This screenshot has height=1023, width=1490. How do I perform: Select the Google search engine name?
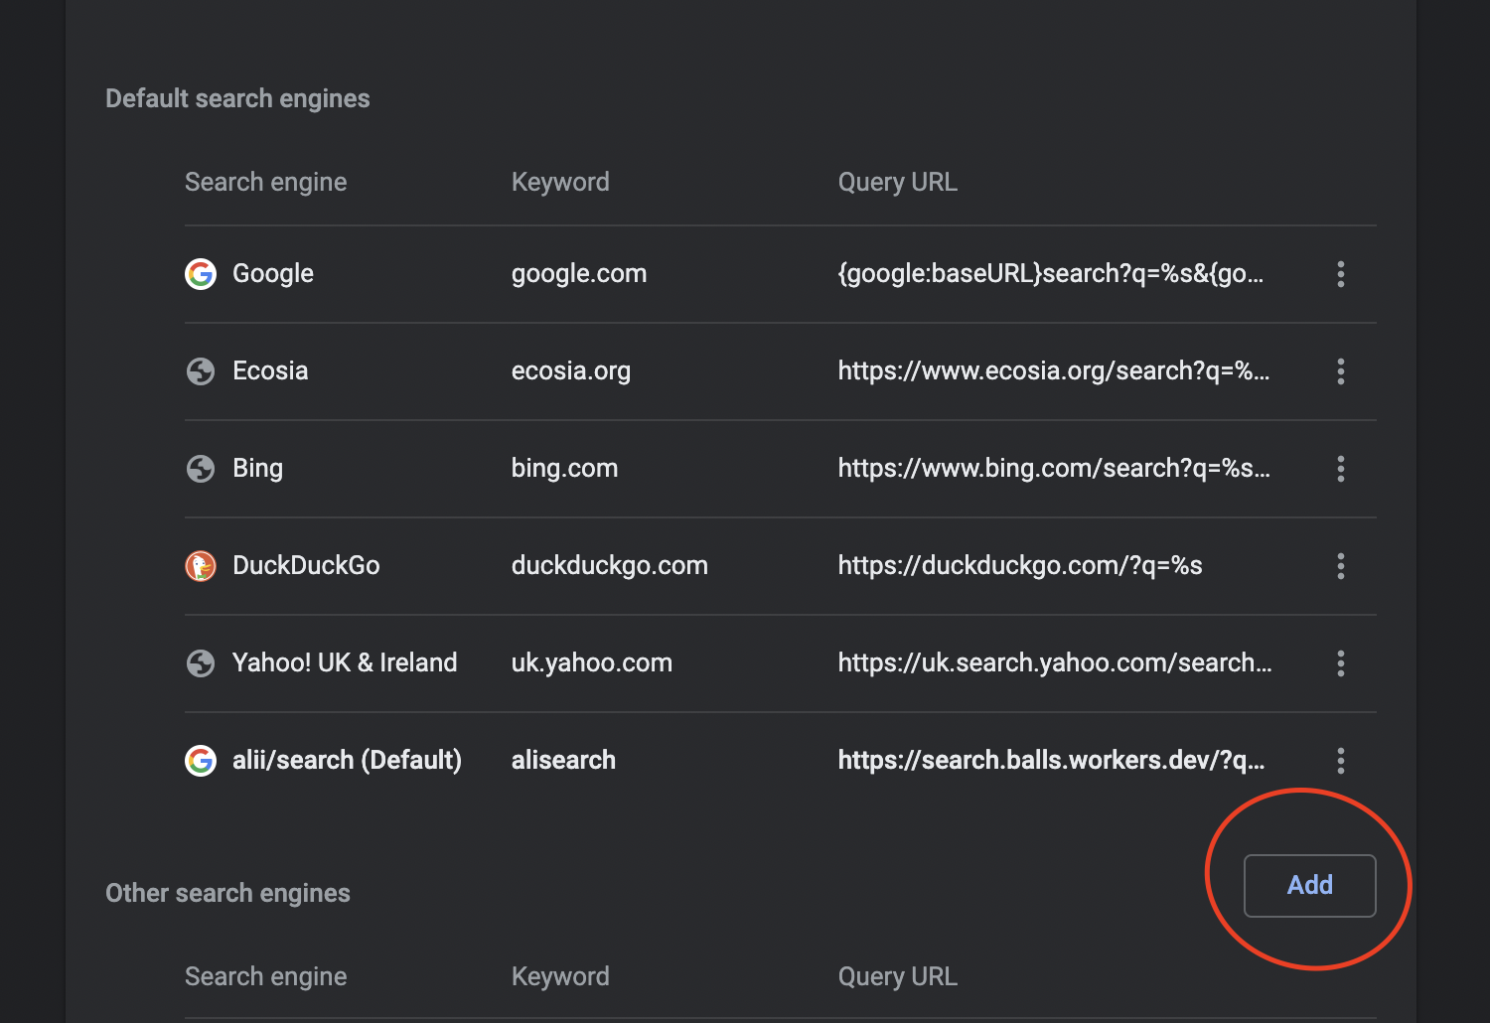pos(272,273)
